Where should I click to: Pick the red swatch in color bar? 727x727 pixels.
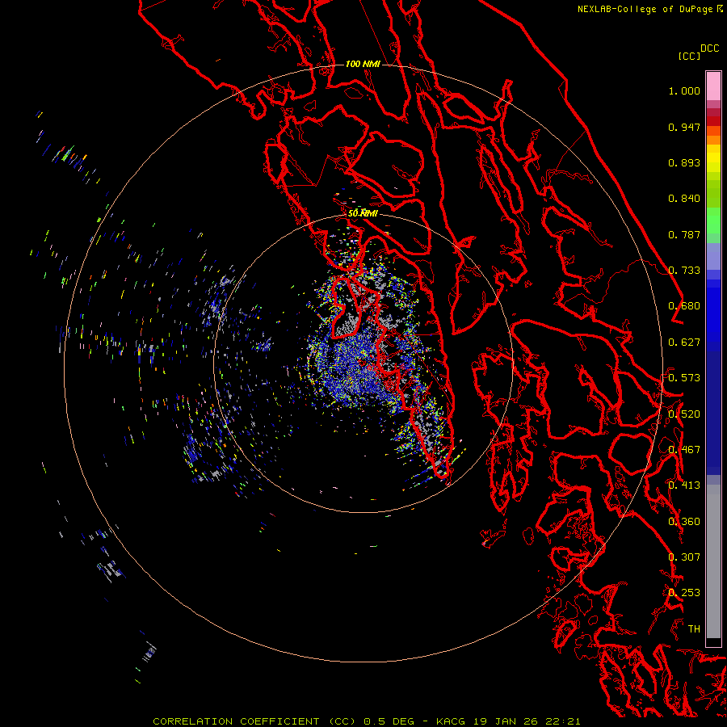coord(713,121)
